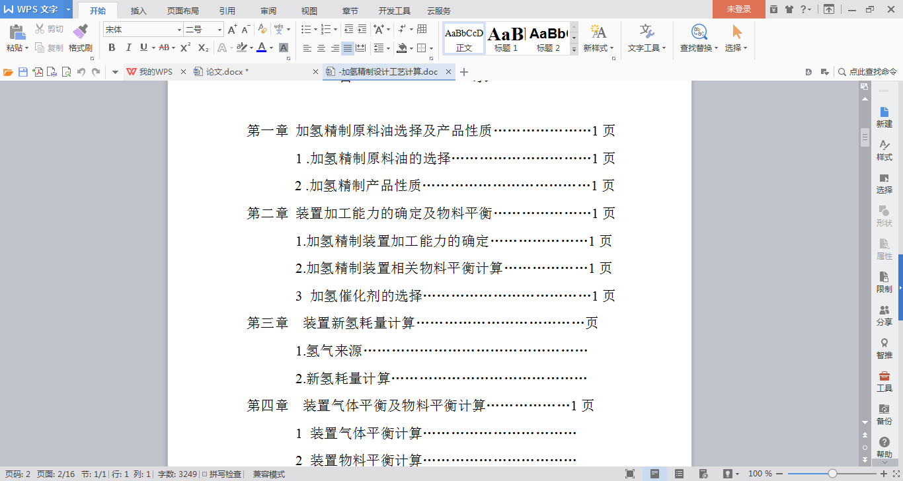Align text right

pyautogui.click(x=334, y=48)
